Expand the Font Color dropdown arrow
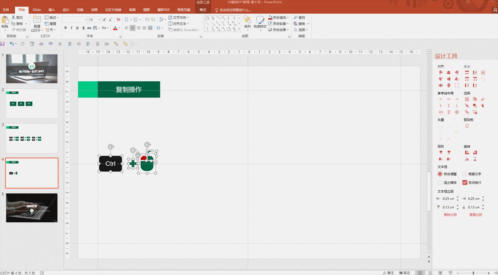This screenshot has height=275, width=498. pos(120,28)
